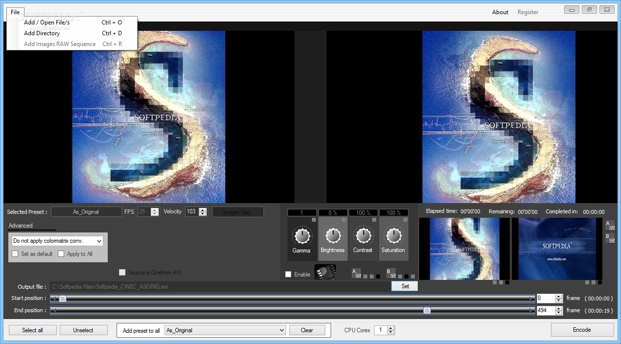Click the Saturation 100 % value display
The width and height of the screenshot is (621, 344).
click(x=393, y=213)
